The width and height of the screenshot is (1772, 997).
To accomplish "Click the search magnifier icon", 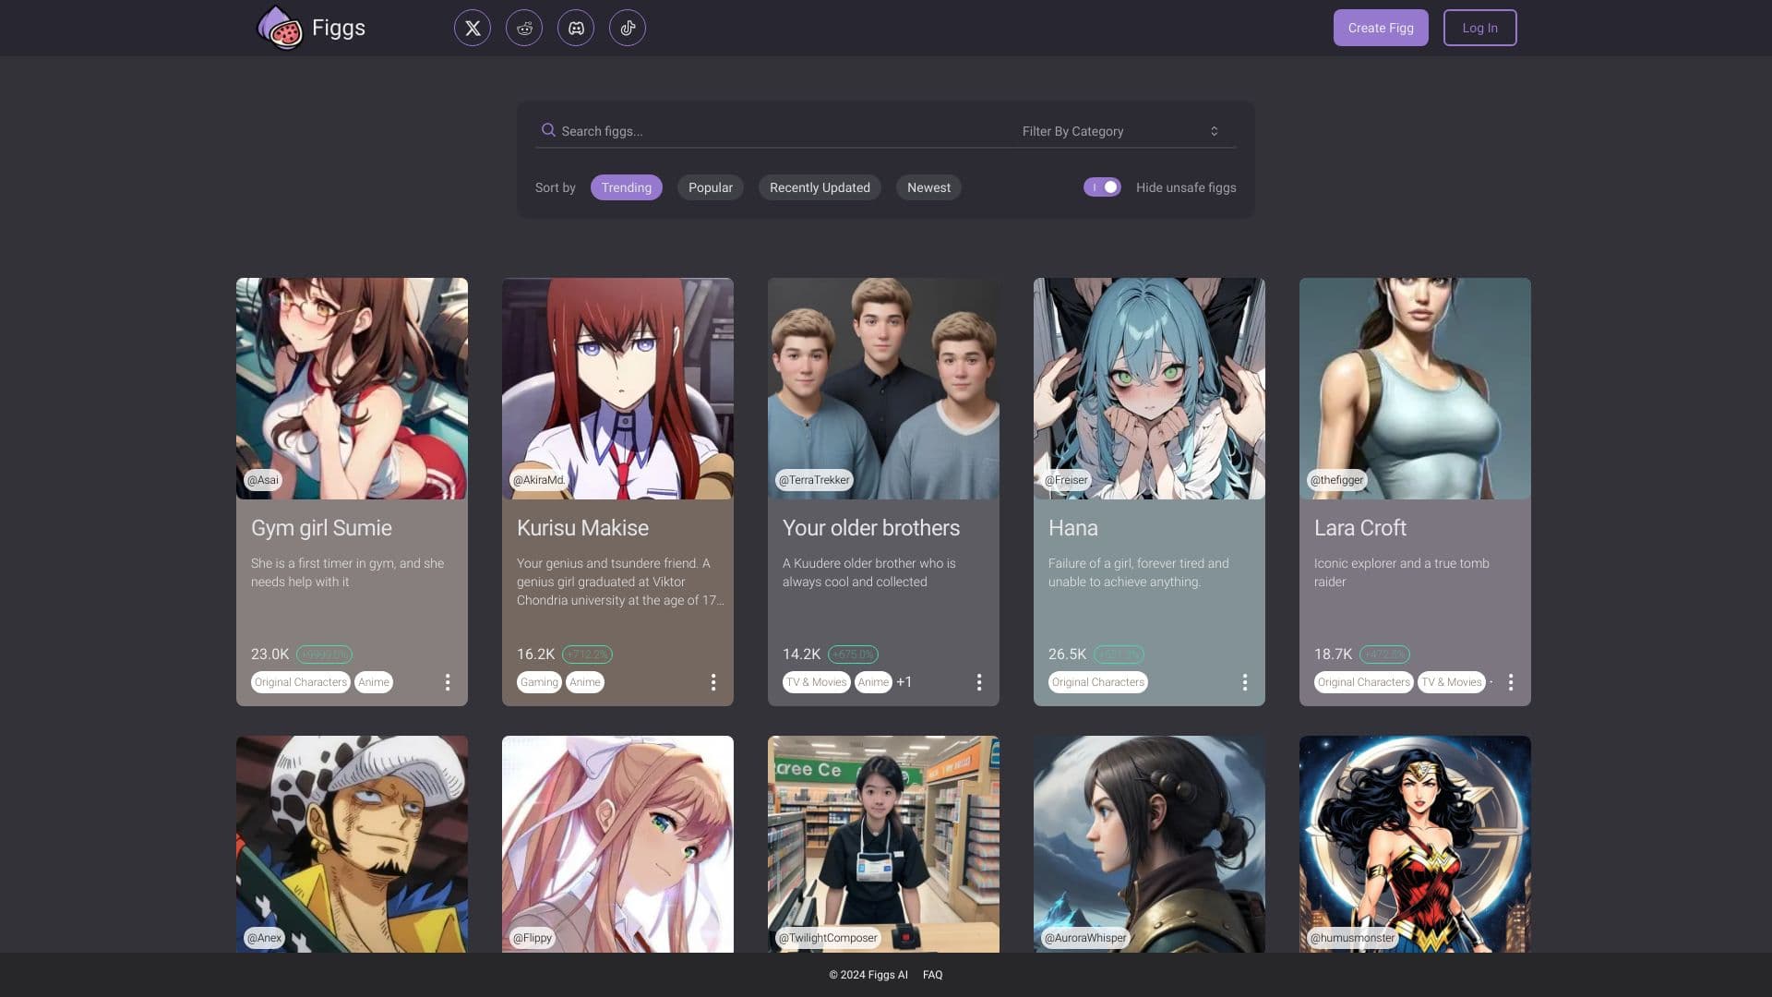I will pyautogui.click(x=548, y=130).
